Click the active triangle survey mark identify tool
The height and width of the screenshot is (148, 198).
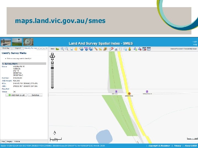coord(90,49)
